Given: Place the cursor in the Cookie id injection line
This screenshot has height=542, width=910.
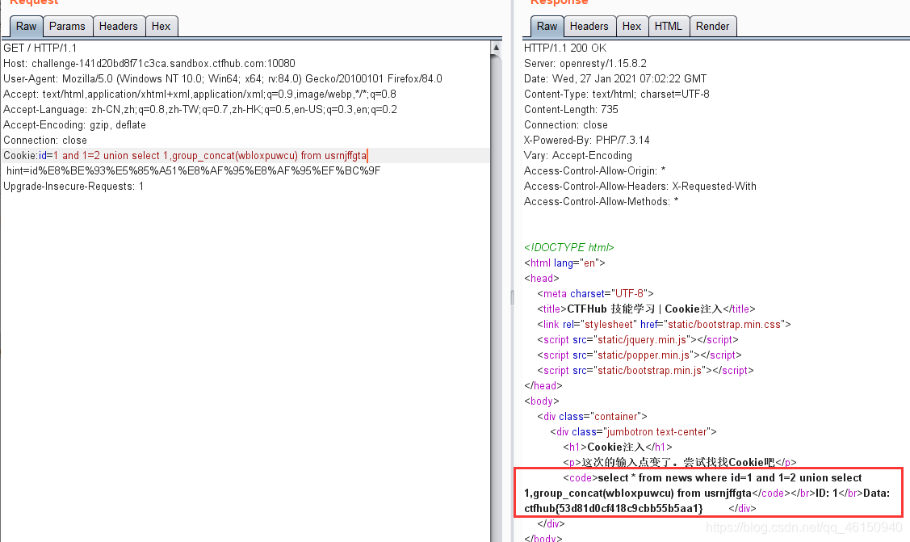Looking at the screenshot, I should [185, 156].
